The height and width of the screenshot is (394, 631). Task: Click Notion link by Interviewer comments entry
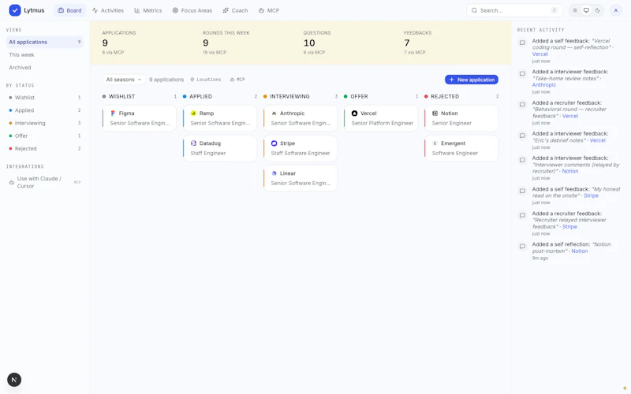click(569, 171)
